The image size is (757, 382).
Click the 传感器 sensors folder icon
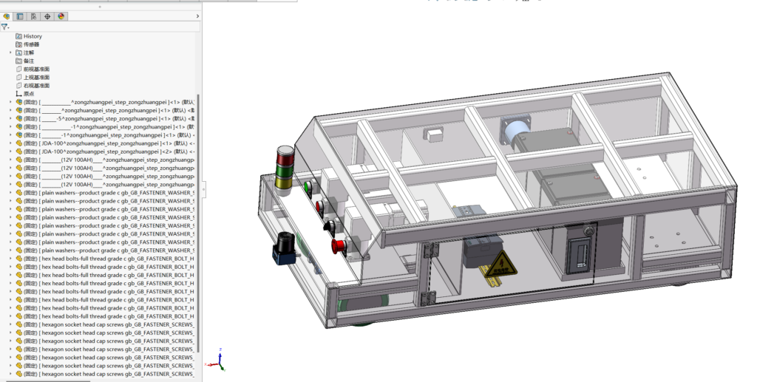coord(19,44)
